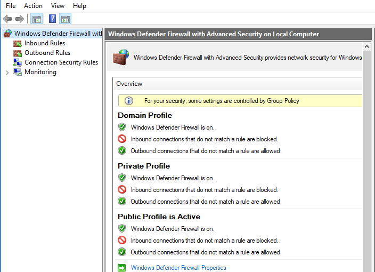This screenshot has width=375, height=272.
Task: Open Windows Defender Firewall Properties link
Action: click(x=178, y=268)
